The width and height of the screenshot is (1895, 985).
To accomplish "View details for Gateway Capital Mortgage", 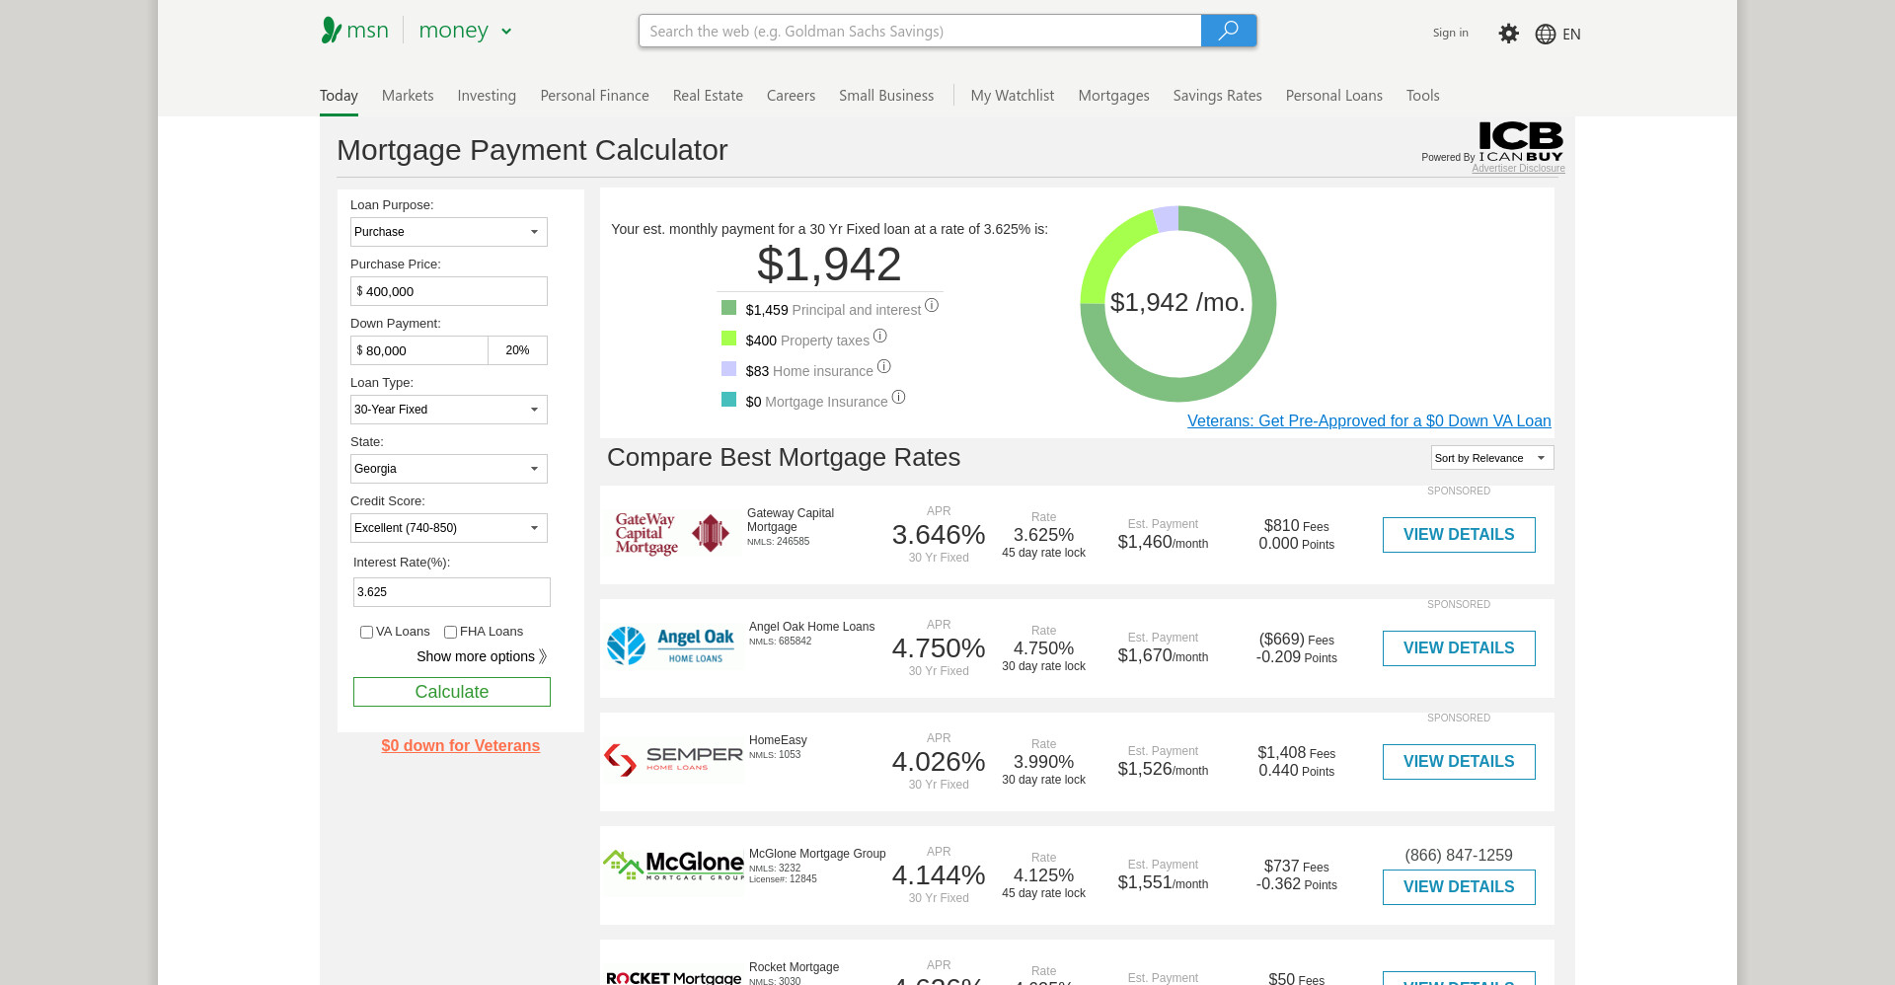I will coord(1459,535).
